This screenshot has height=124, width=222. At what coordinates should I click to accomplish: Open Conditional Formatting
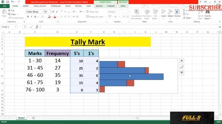(136, 14)
